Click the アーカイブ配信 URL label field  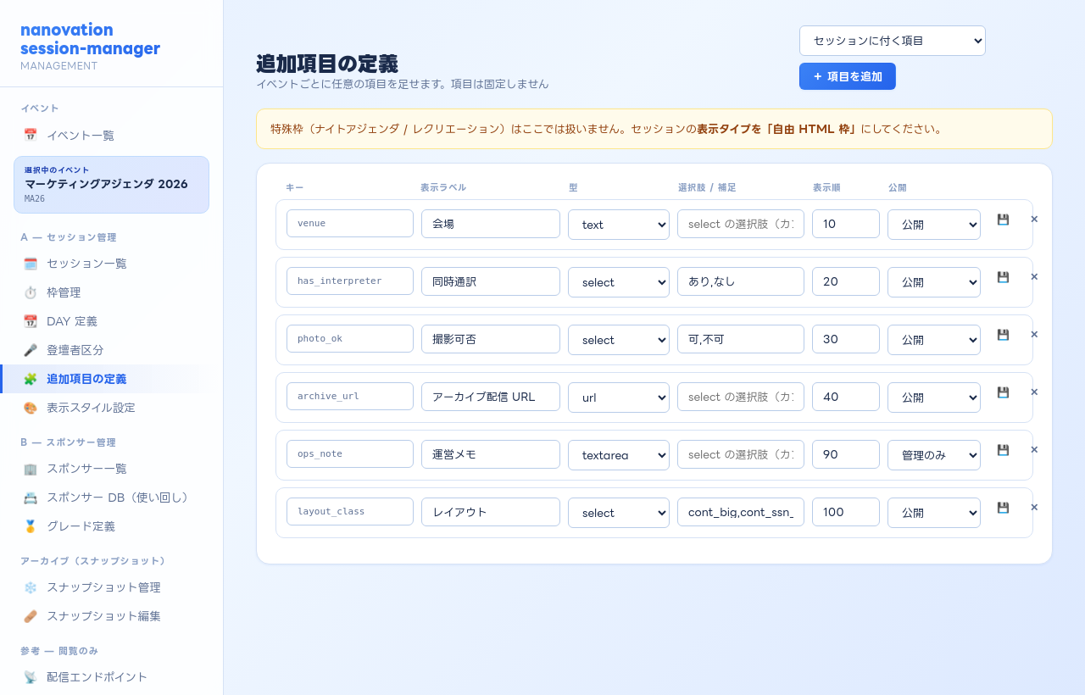pos(491,397)
